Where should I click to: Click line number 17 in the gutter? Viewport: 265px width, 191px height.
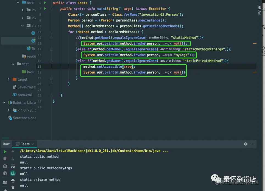point(39,67)
